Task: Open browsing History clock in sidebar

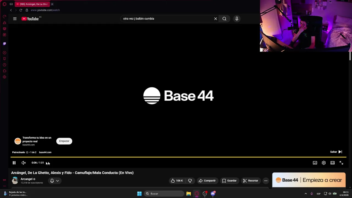Action: tap(4, 65)
